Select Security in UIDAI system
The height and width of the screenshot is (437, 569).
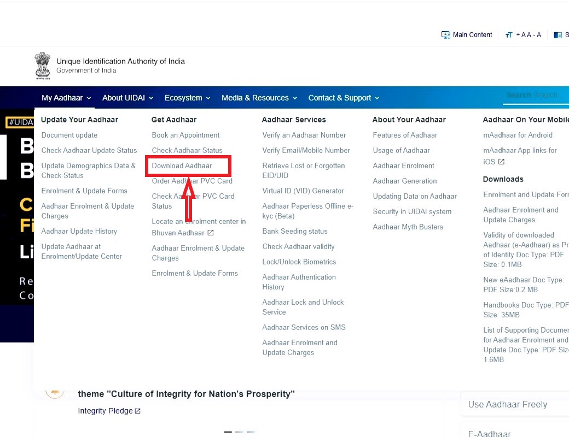[x=412, y=211]
